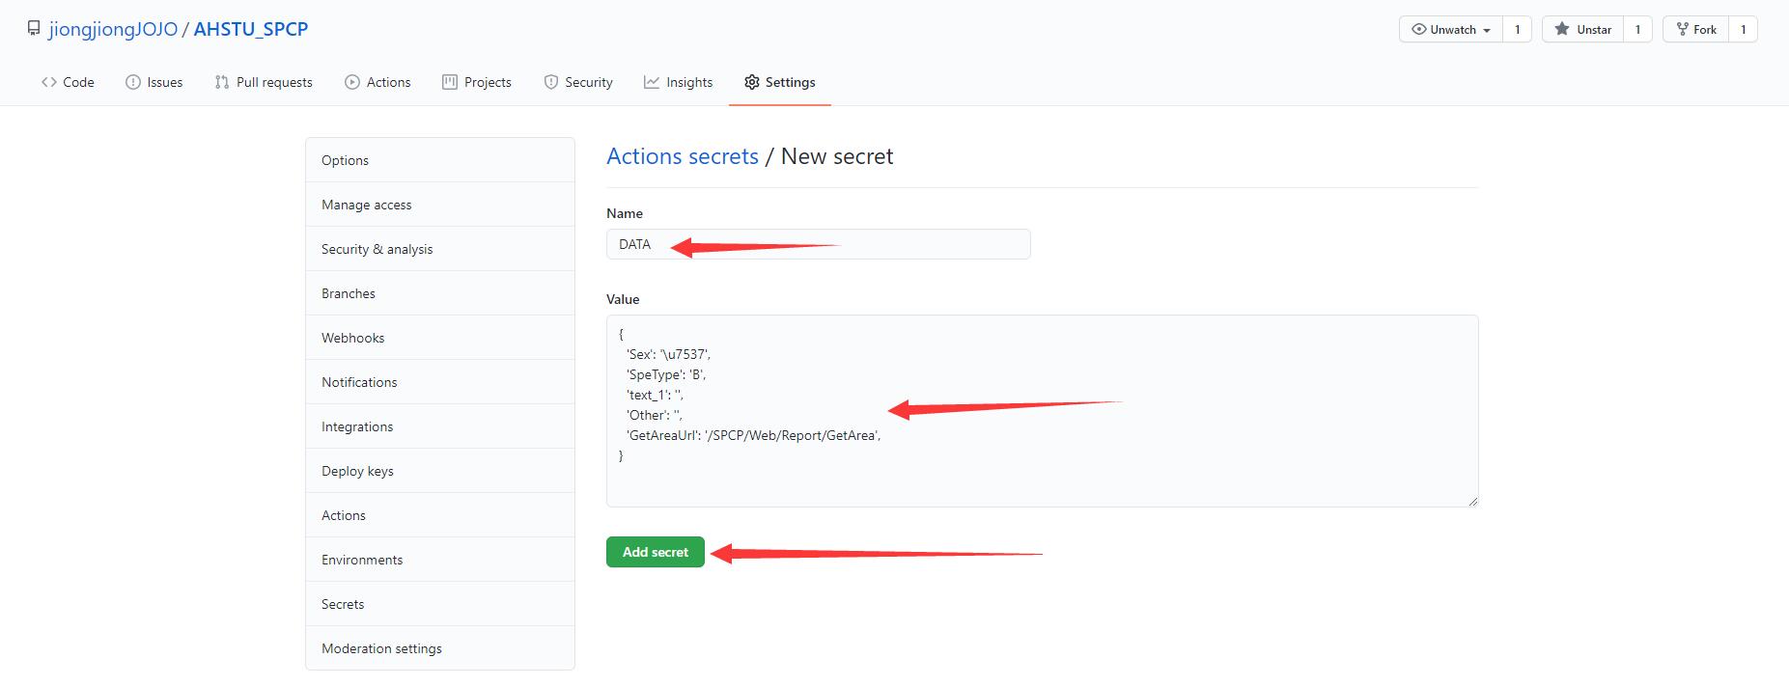View the Insights tab
Viewport: 1789px width, 686px height.
click(679, 82)
